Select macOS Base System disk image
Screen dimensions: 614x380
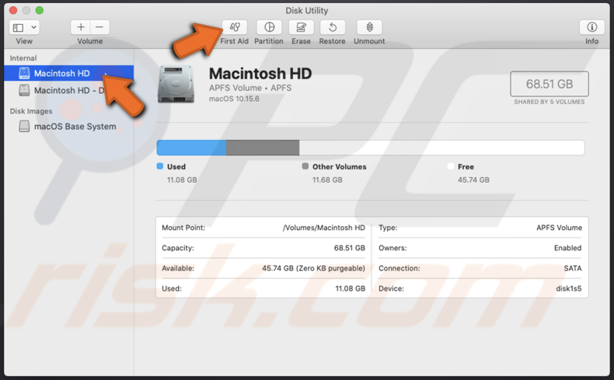[75, 127]
